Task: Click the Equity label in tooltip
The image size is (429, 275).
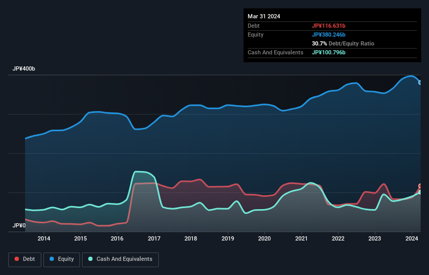Action: tap(256, 35)
